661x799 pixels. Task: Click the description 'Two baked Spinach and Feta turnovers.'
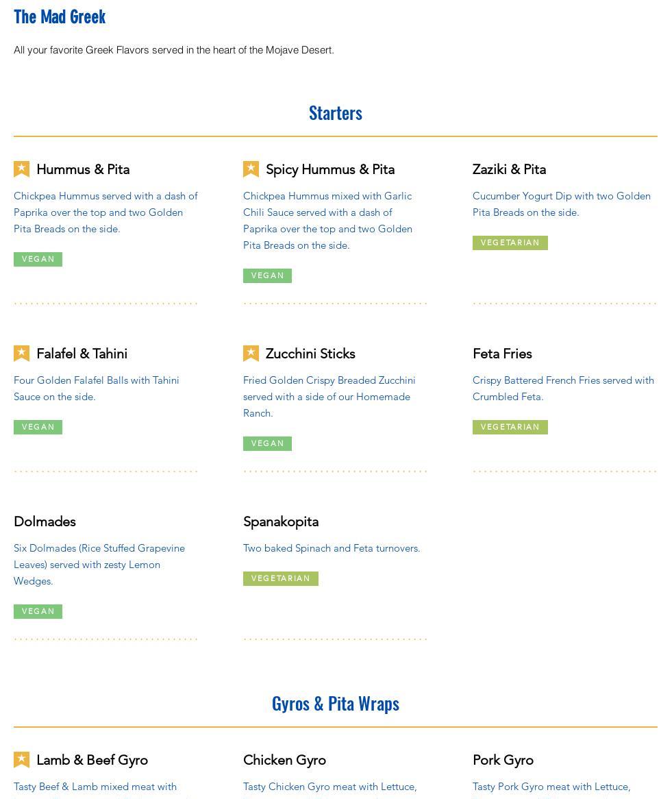pyautogui.click(x=332, y=548)
